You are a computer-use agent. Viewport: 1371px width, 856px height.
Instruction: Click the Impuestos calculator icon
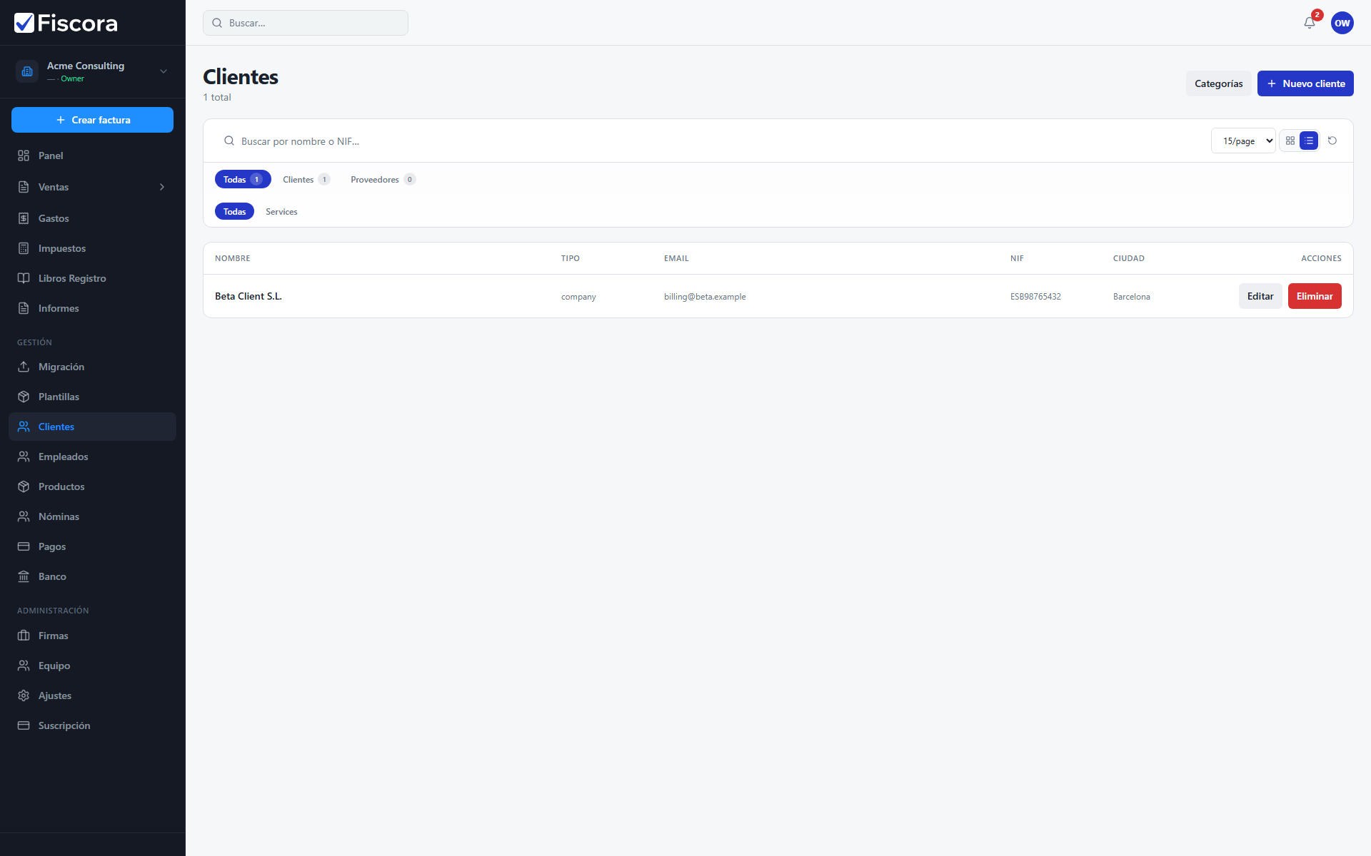(24, 248)
